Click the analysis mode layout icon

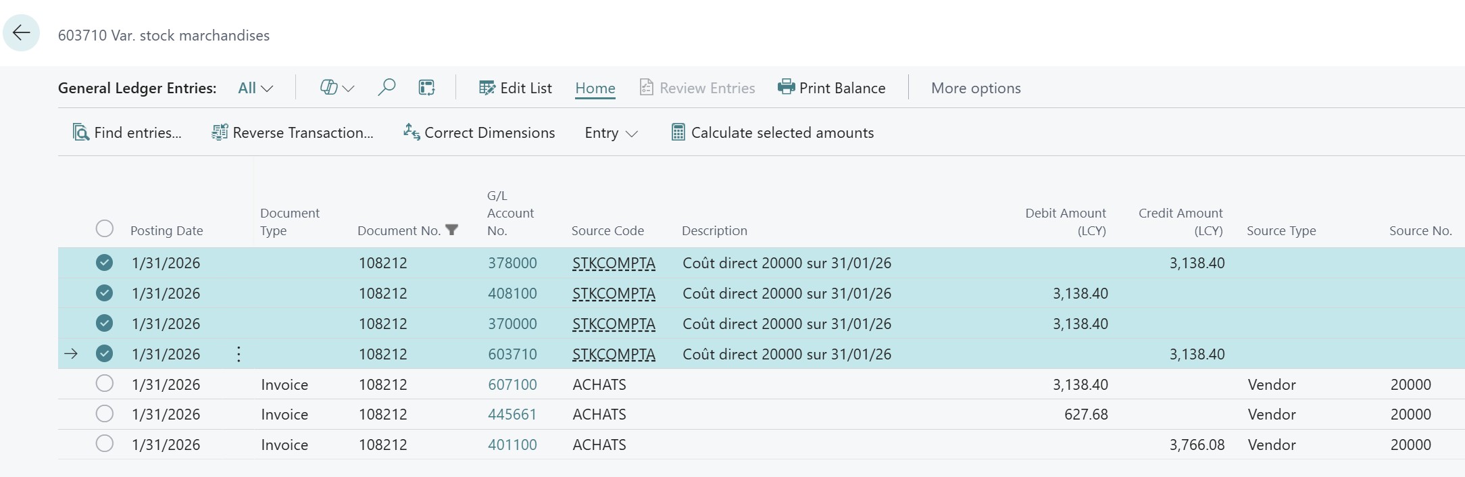(x=426, y=88)
